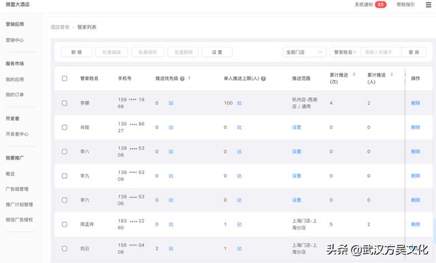Click 设置 push range for 李九 row

click(x=297, y=176)
